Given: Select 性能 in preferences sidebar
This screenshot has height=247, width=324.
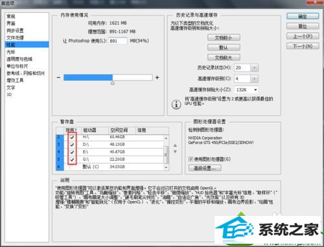Looking at the screenshot, I should (x=27, y=45).
